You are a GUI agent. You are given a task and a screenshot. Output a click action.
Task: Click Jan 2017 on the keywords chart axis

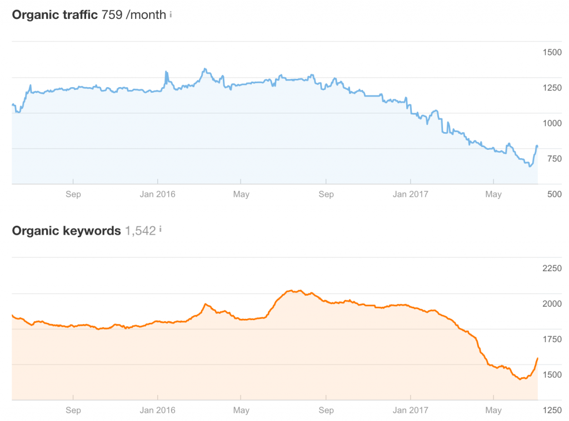tap(410, 410)
